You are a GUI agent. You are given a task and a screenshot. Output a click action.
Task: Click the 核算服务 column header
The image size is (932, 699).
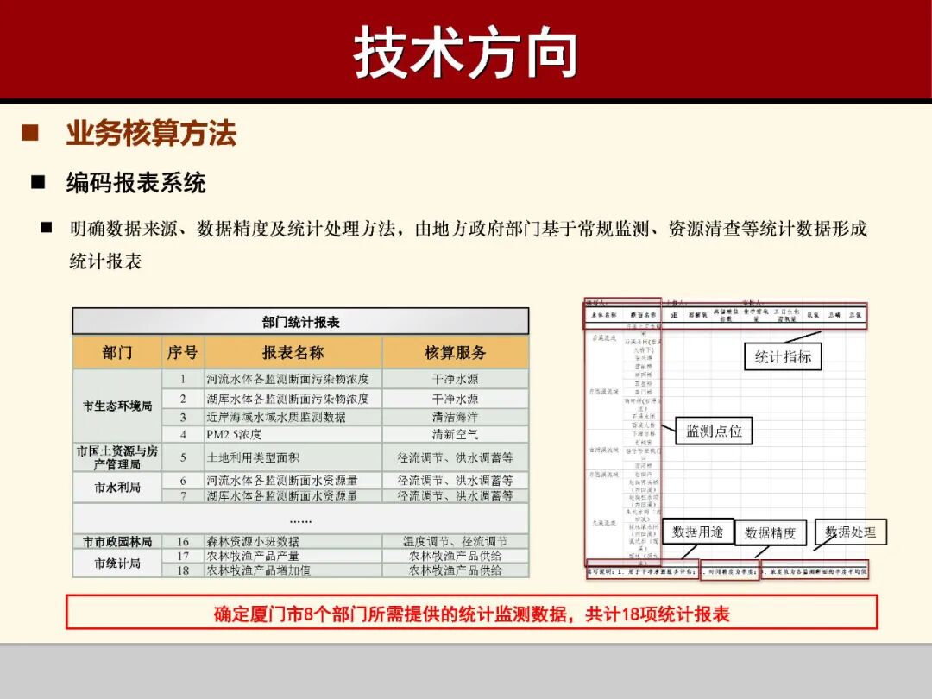(455, 352)
